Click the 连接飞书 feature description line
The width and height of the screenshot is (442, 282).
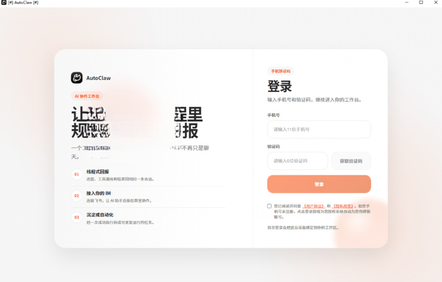pos(119,201)
